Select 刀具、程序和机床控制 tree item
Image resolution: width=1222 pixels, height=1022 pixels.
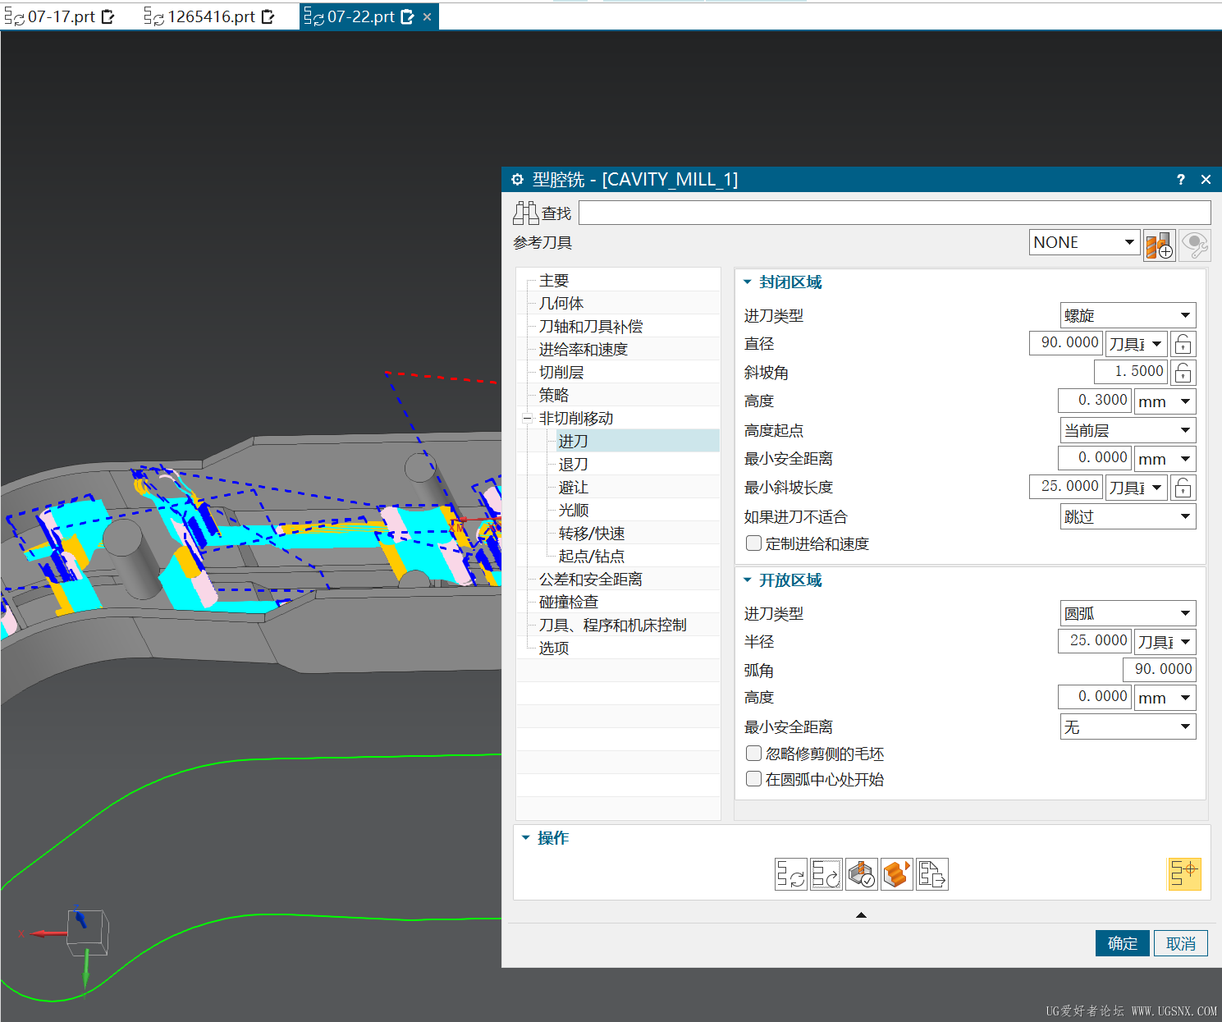tap(613, 626)
